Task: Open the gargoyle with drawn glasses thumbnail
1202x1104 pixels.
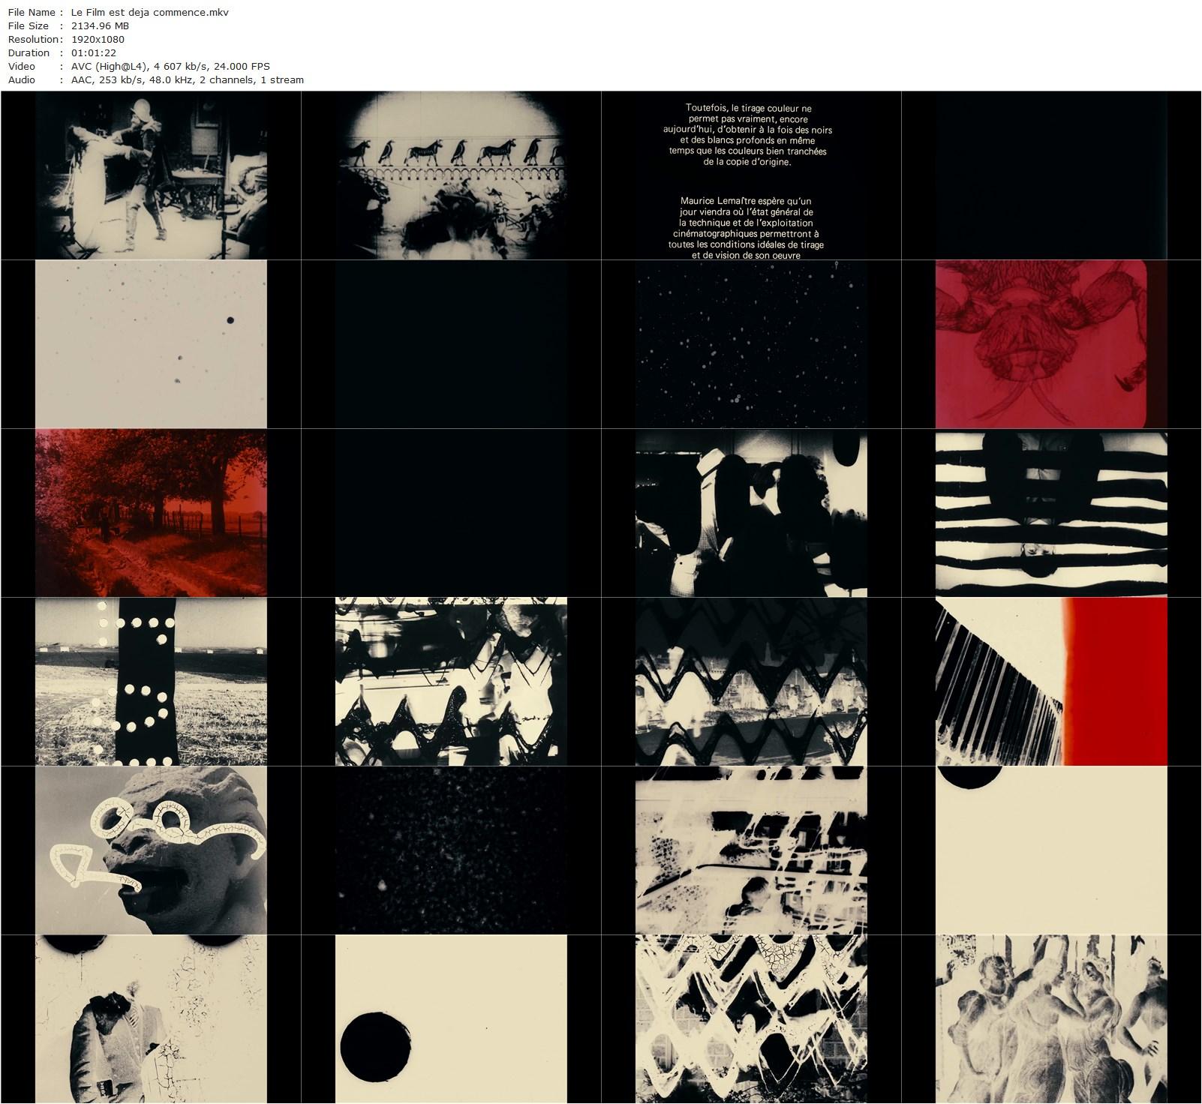Action: (151, 850)
